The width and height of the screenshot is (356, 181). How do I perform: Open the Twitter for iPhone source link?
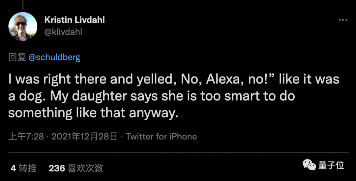161,136
